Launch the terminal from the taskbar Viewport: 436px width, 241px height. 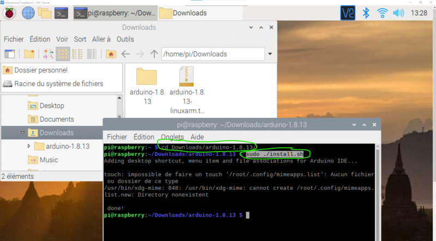click(61, 13)
